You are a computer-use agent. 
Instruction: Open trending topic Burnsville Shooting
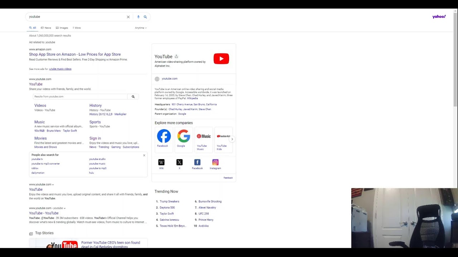210,202
